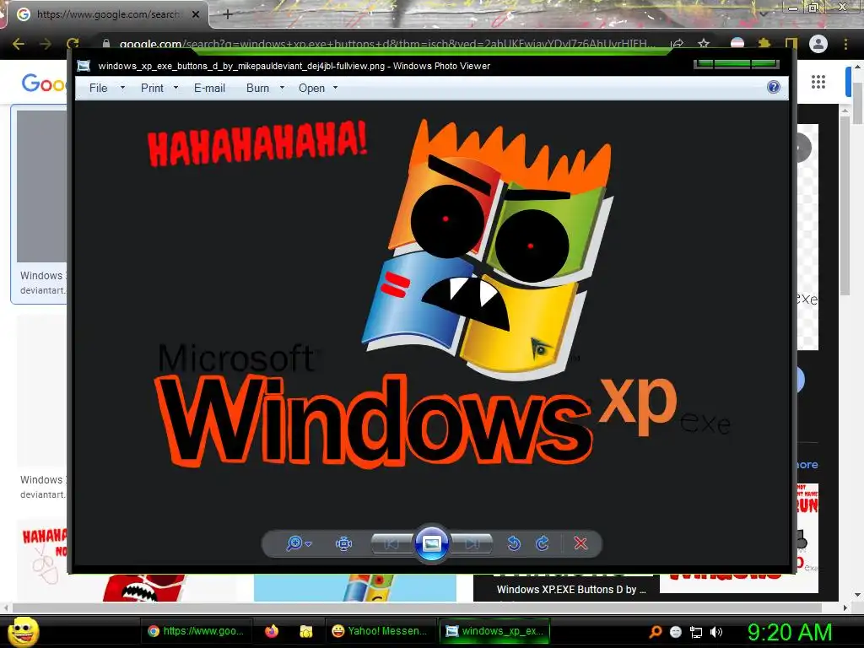Click smiley face tray icon
The height and width of the screenshot is (648, 864).
(676, 632)
